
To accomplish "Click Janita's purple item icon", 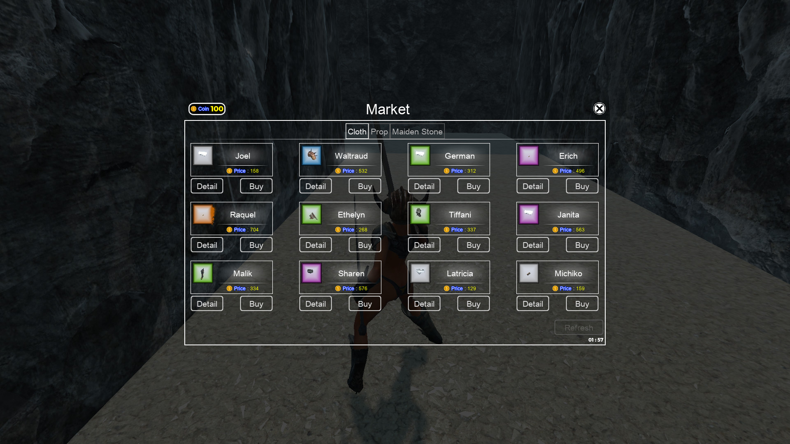I will 529,214.
